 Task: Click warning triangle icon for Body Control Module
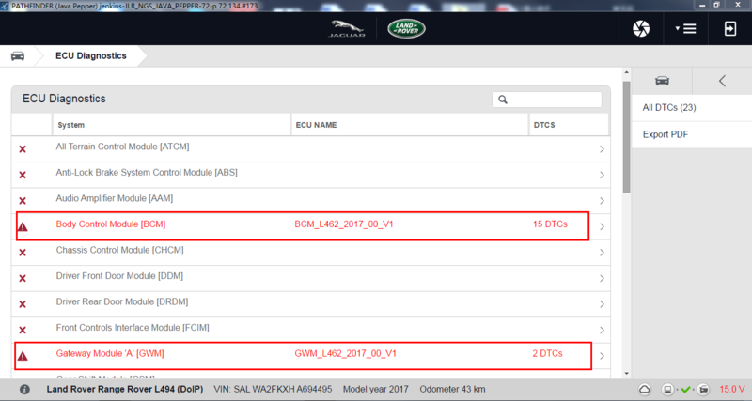click(23, 226)
